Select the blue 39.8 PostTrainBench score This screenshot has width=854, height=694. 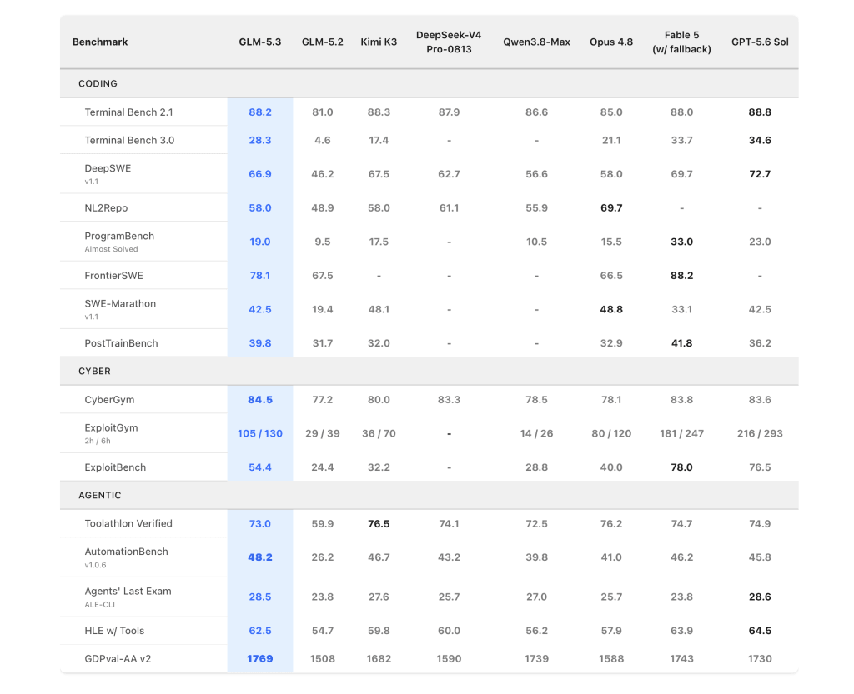[260, 343]
